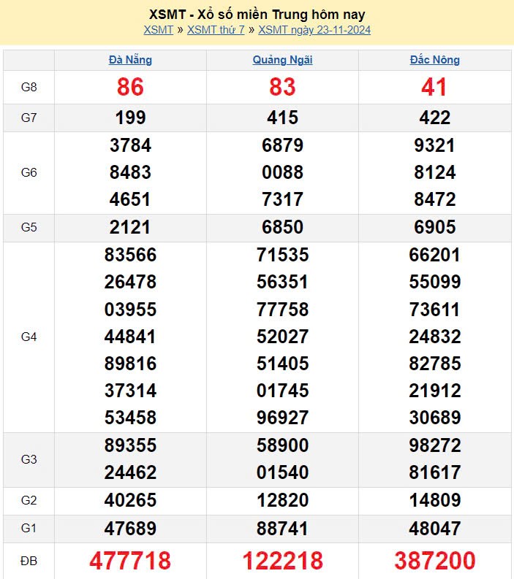Click the ĐB row label

[x=29, y=561]
